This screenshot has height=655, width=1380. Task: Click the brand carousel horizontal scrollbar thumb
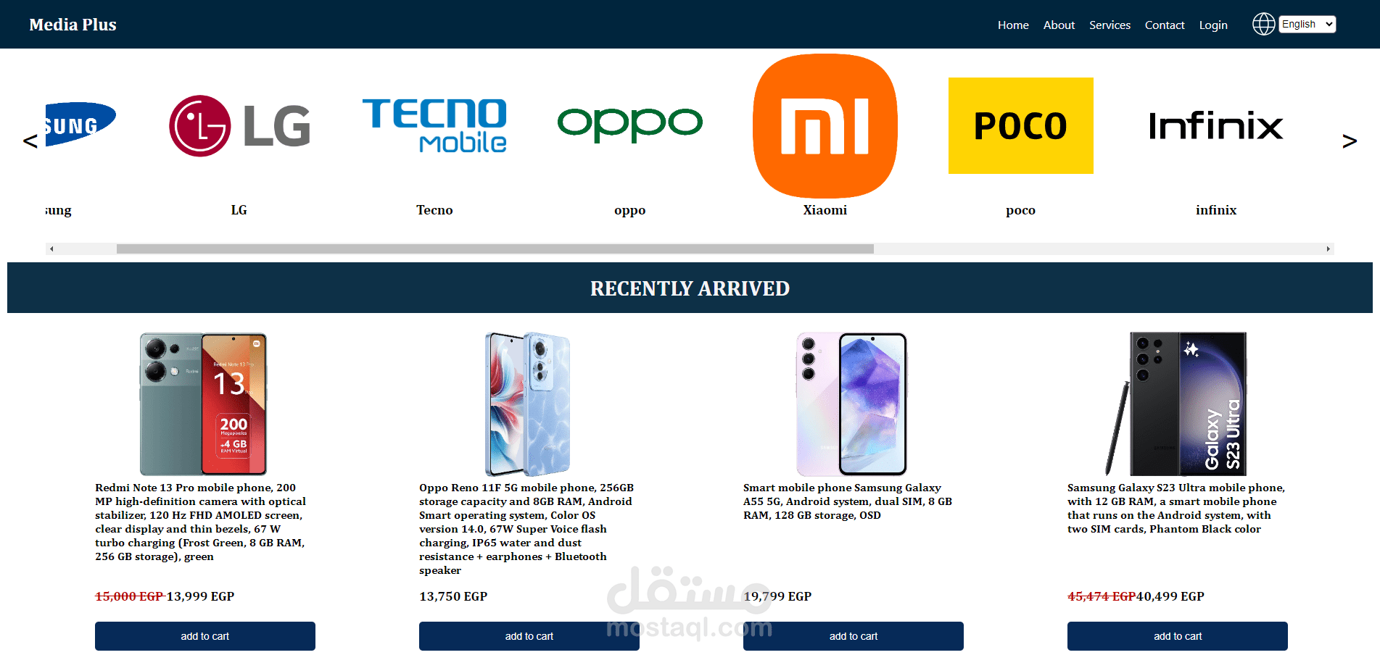(x=495, y=249)
